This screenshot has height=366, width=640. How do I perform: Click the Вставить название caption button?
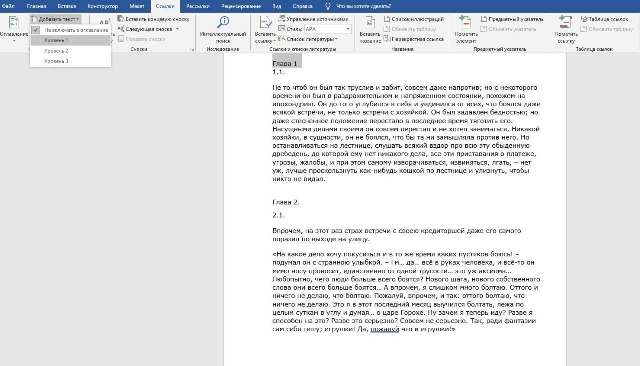click(370, 30)
